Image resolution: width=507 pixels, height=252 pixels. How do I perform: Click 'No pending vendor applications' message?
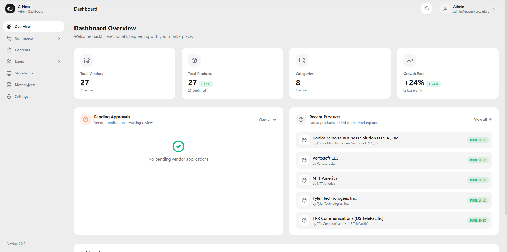(x=179, y=159)
